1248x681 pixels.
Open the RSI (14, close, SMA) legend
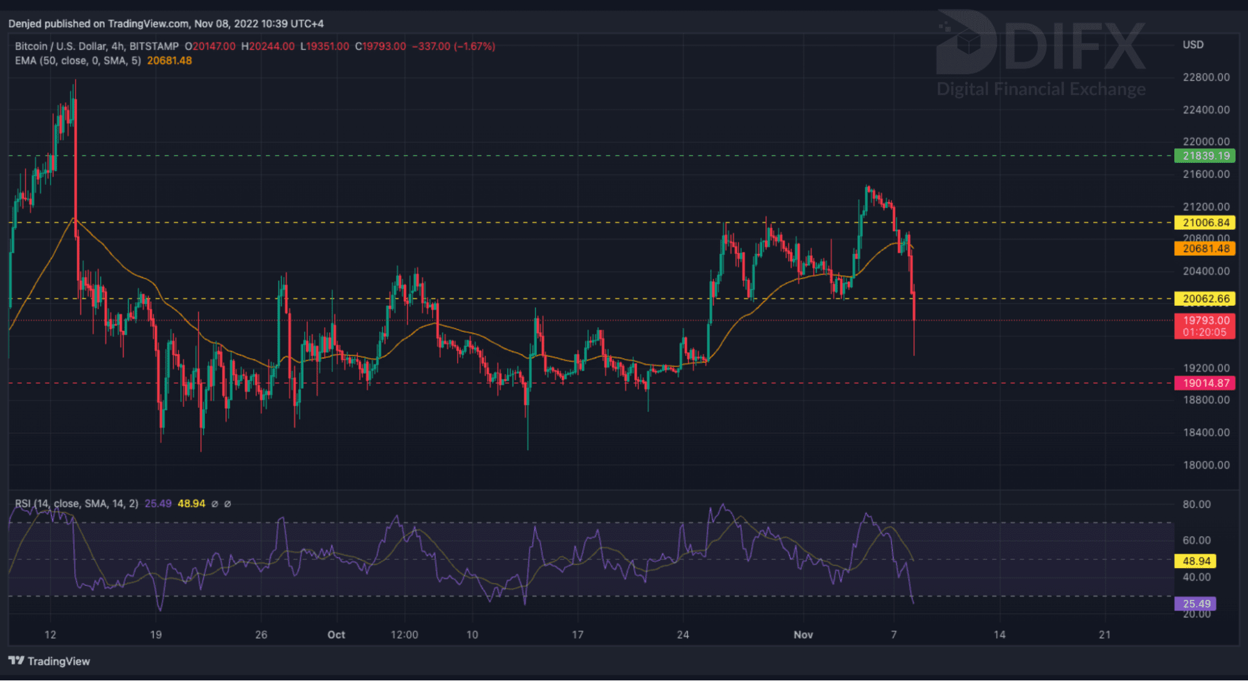(x=76, y=504)
